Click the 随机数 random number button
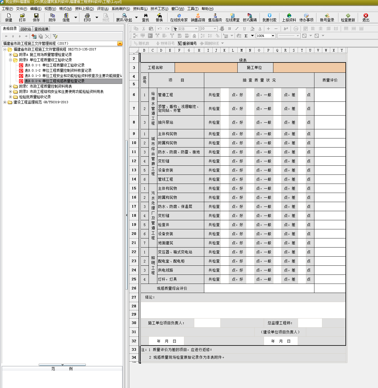The width and height of the screenshot is (378, 388). tap(142, 43)
